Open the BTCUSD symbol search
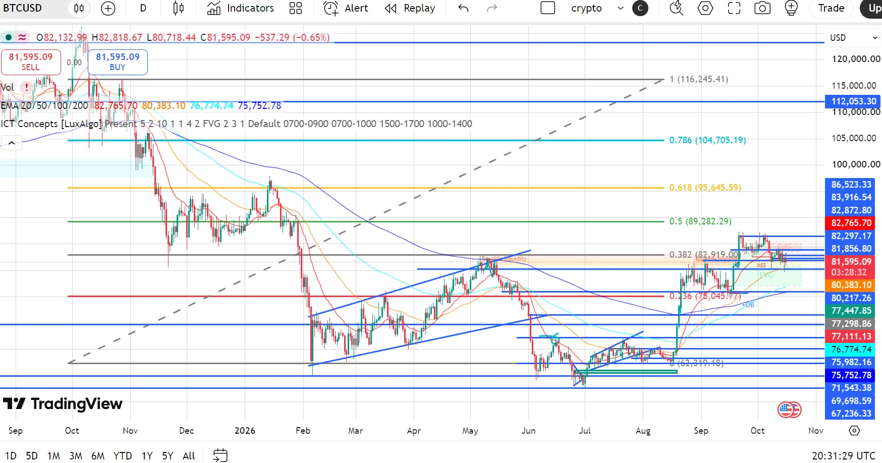Screen dimensions: 882x463 coord(22,8)
